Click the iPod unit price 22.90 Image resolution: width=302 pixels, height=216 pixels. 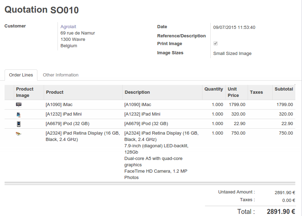[x=240, y=124]
